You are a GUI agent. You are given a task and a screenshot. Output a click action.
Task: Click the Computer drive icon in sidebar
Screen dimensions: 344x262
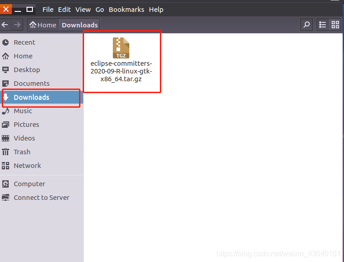[5, 184]
